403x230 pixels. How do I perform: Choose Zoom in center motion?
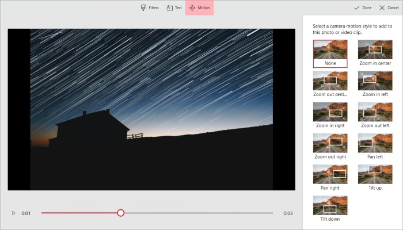(x=375, y=53)
